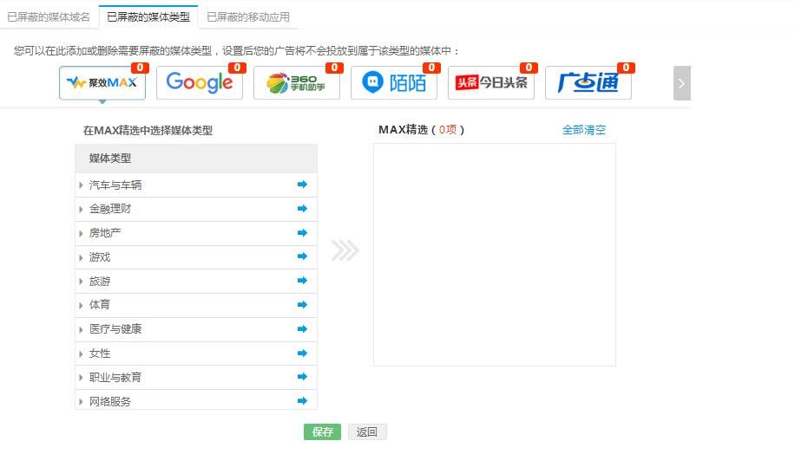Click the blue arrow beside 职业与教育
Viewport: 795px width, 454px height.
click(x=302, y=377)
